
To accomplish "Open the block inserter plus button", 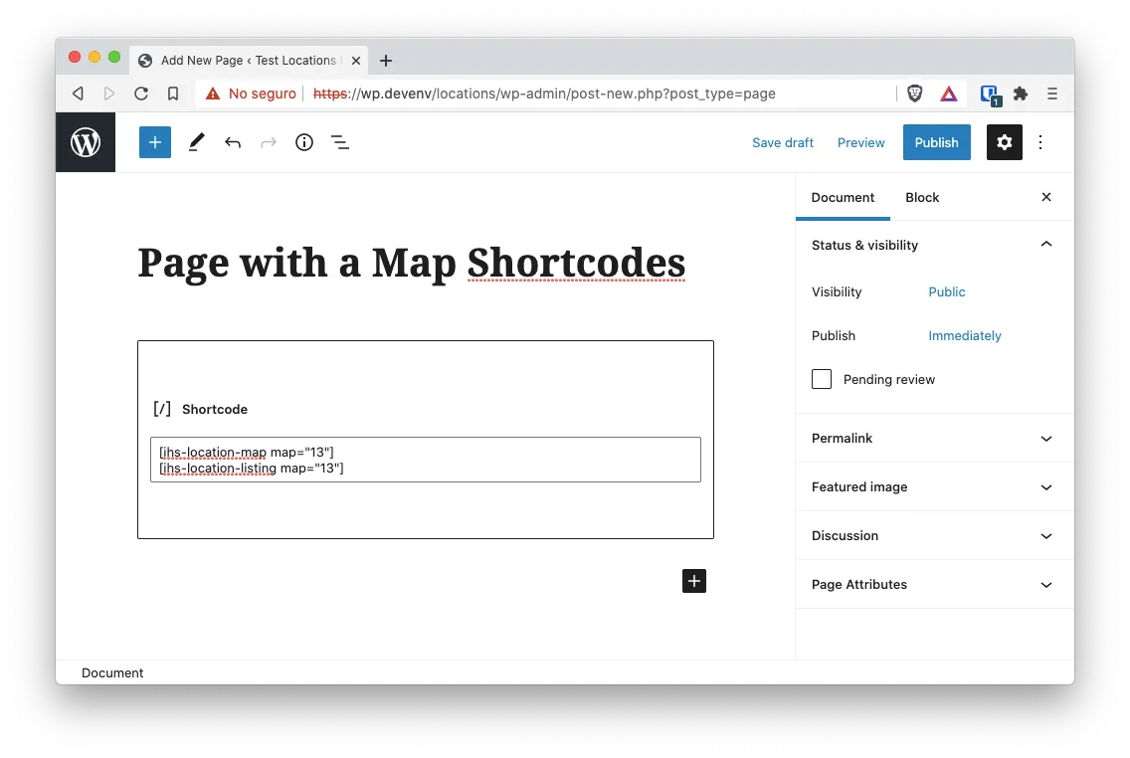I will pyautogui.click(x=155, y=142).
